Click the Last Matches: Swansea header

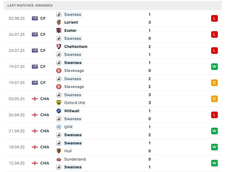click(x=30, y=6)
